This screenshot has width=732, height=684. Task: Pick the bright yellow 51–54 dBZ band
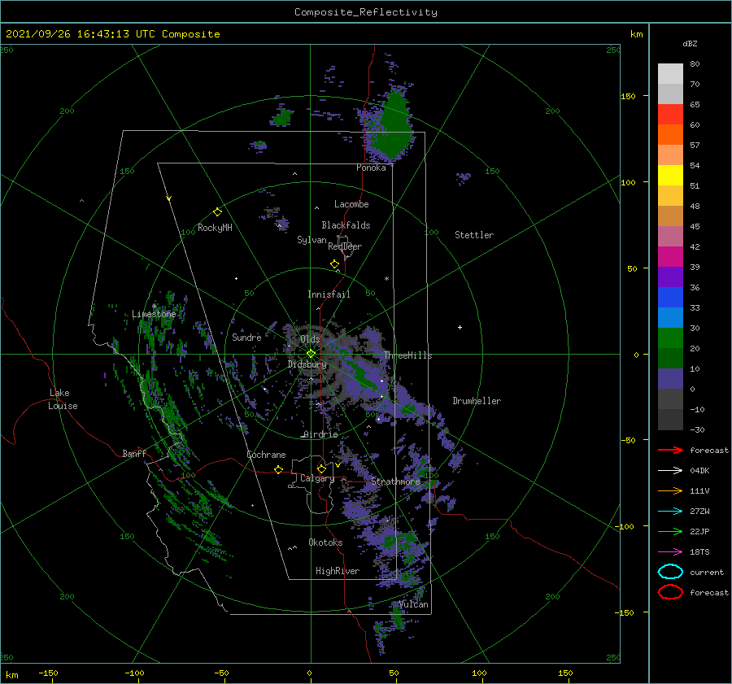point(670,175)
